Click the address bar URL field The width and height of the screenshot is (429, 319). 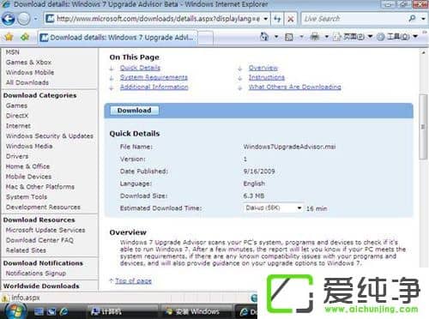click(158, 19)
